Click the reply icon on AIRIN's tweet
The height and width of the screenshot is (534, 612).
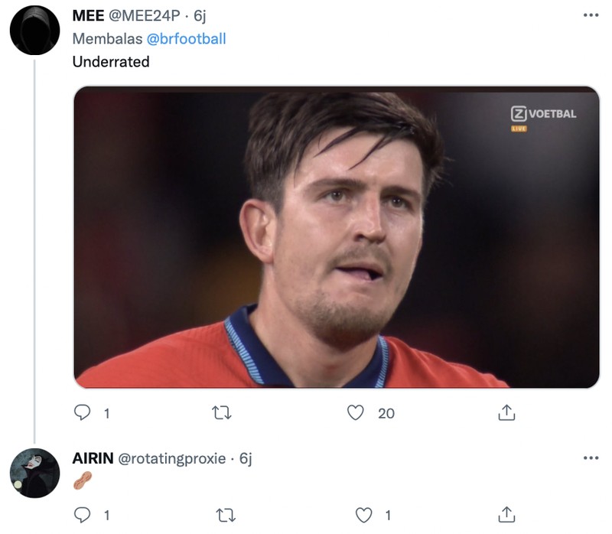pyautogui.click(x=82, y=513)
